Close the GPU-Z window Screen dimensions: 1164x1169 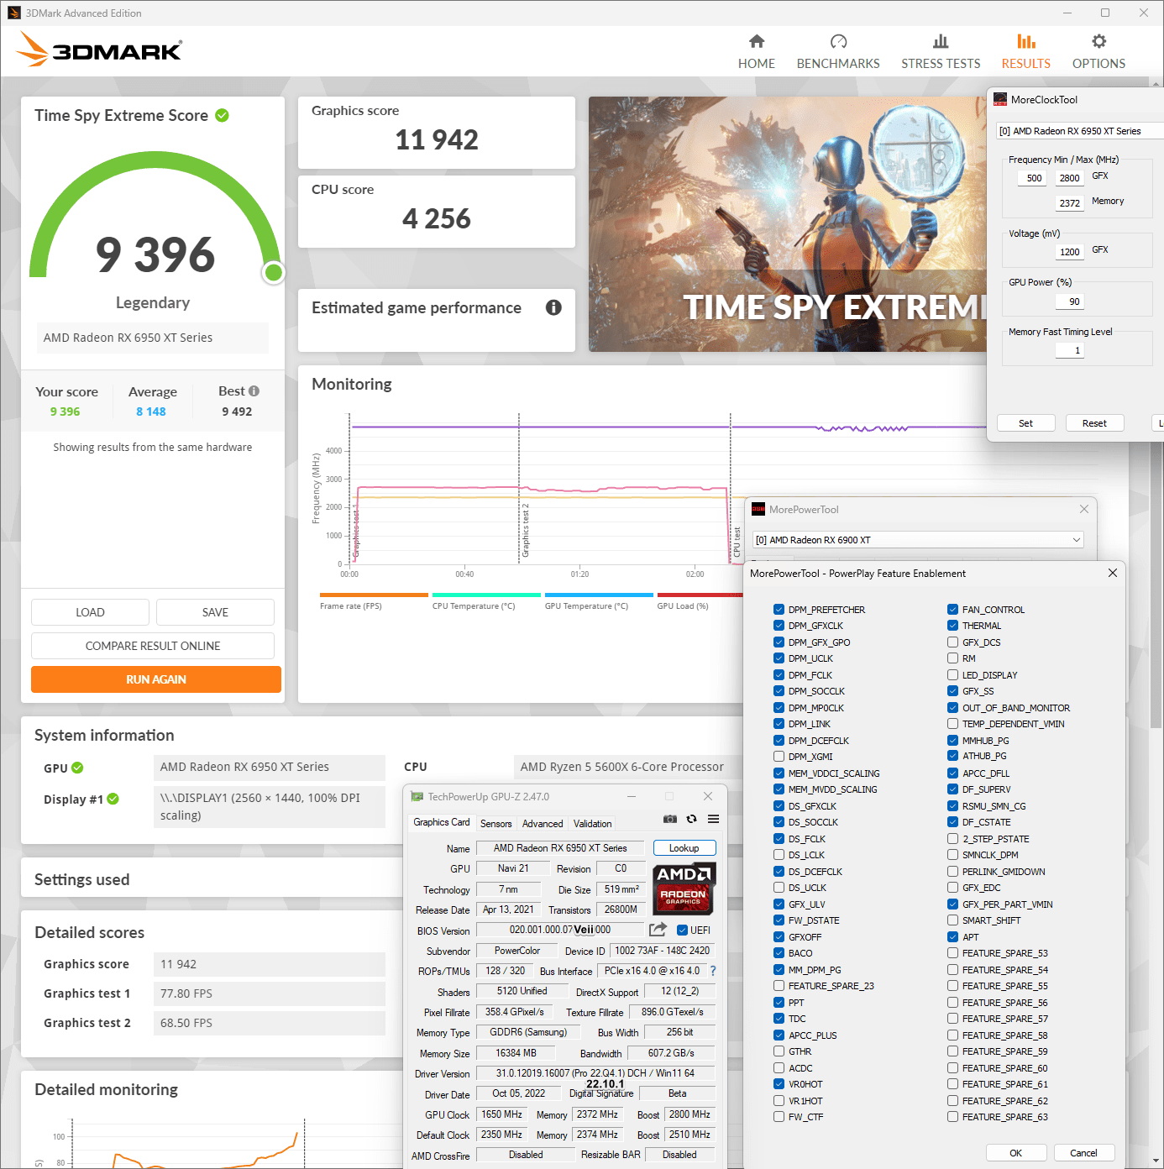[x=708, y=796]
